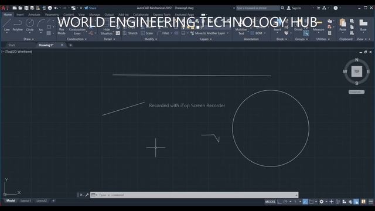Expand the Utilities panel
The height and width of the screenshot is (211, 375).
[323, 39]
